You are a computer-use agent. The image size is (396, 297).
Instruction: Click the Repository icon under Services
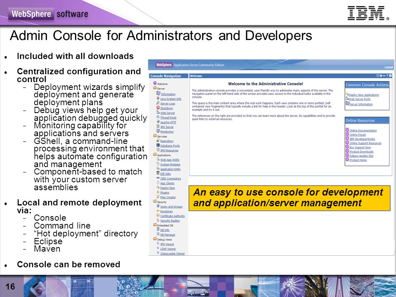[158, 141]
